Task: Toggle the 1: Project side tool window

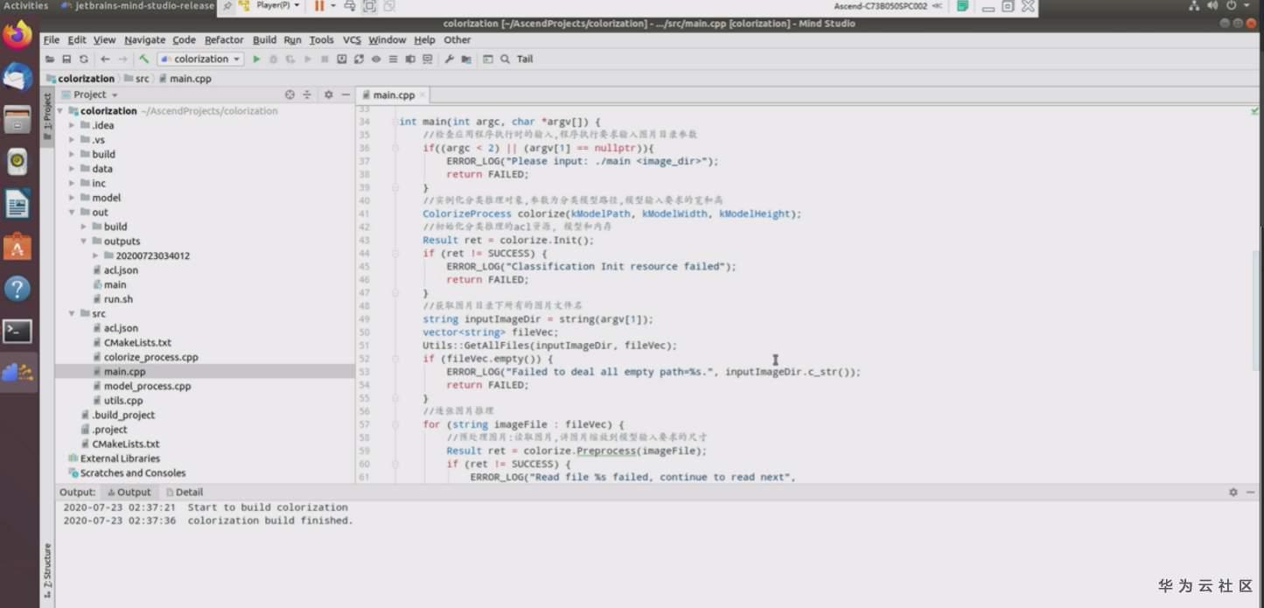Action: [47, 116]
